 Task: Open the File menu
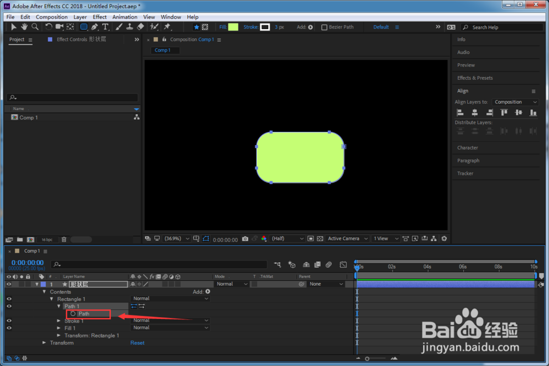click(x=10, y=17)
